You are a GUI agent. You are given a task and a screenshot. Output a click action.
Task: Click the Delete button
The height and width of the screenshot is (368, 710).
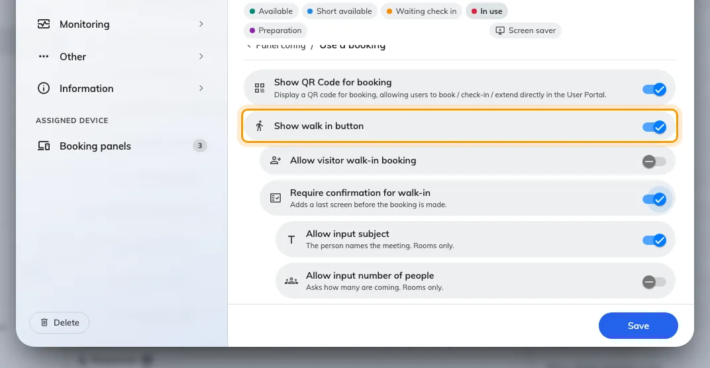coord(60,322)
